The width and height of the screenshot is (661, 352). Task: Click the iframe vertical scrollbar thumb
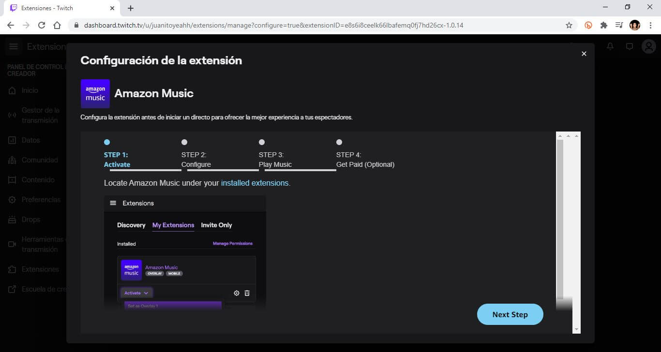click(x=560, y=219)
